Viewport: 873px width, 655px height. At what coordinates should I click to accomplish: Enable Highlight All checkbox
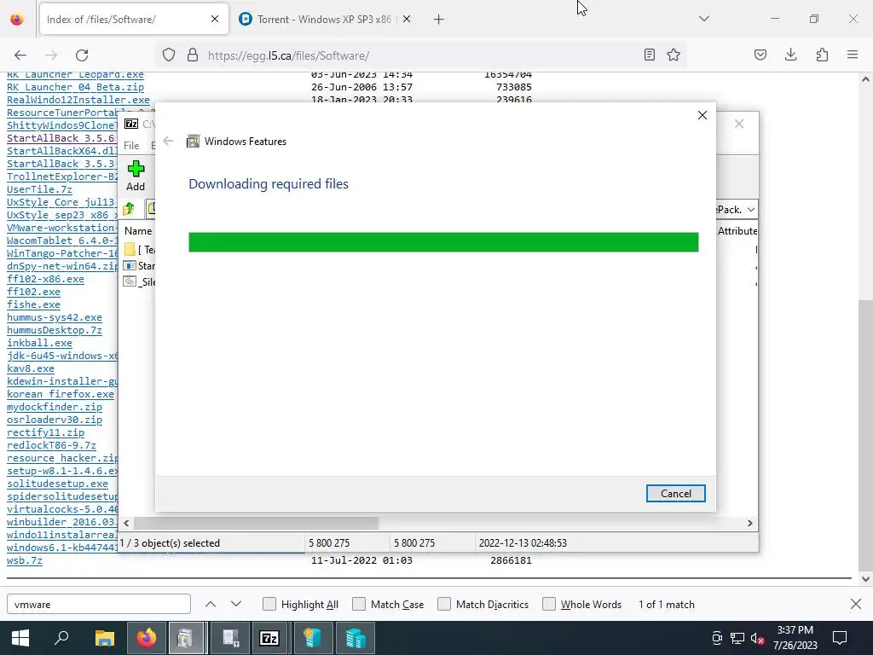[269, 604]
